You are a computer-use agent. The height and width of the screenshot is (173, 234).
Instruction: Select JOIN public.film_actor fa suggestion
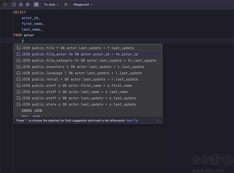pyautogui.click(x=88, y=54)
